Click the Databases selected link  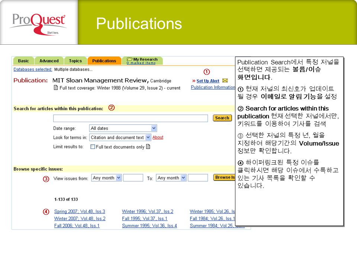[x=33, y=69]
